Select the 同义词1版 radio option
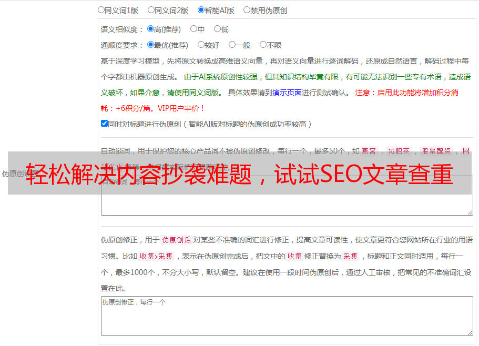 pyautogui.click(x=101, y=10)
